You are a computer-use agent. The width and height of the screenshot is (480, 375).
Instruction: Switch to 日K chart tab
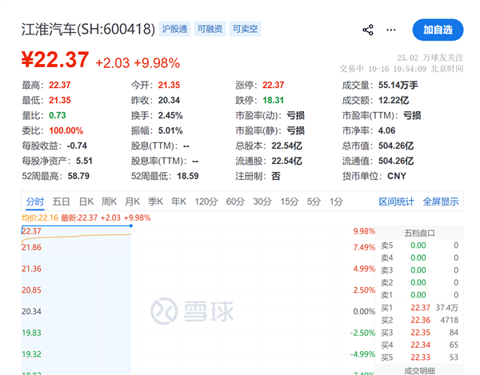[x=86, y=201]
